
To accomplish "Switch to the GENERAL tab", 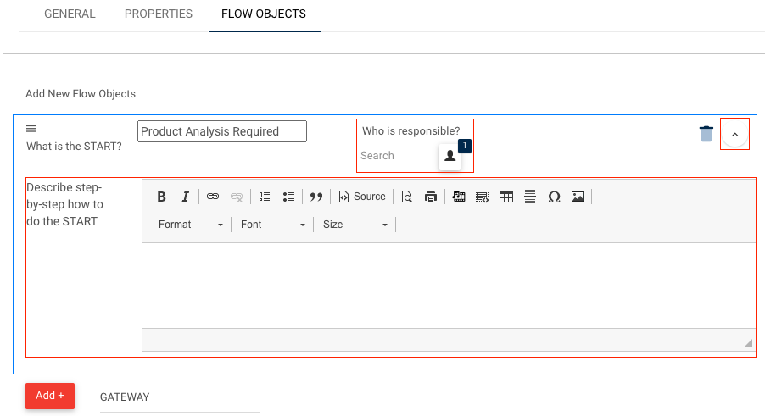I will pos(70,14).
